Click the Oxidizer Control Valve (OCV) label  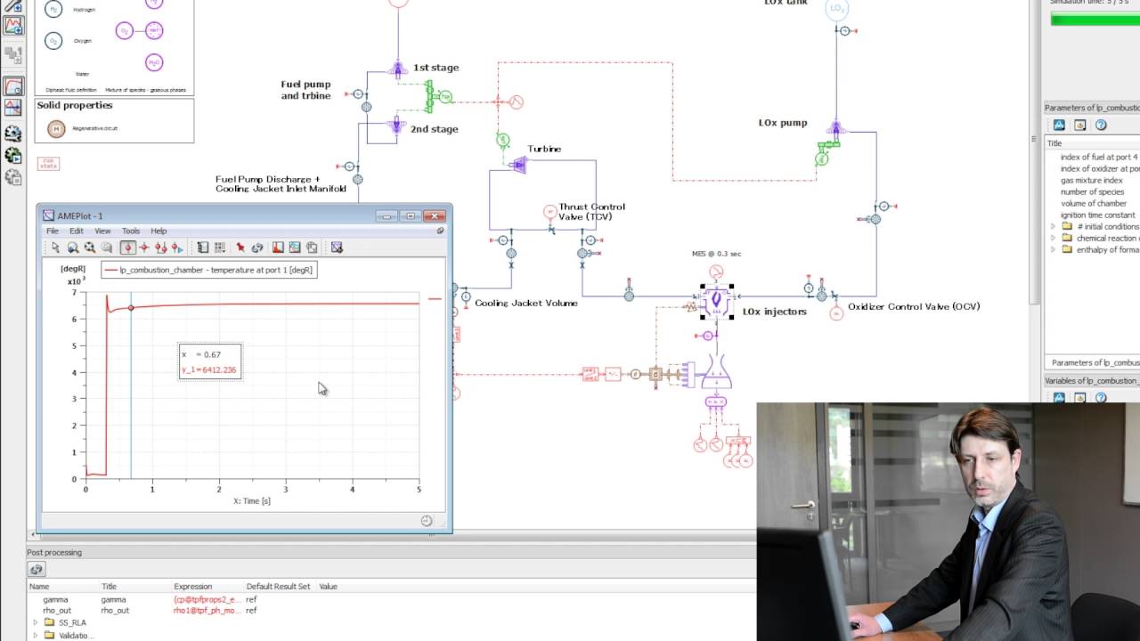click(914, 306)
